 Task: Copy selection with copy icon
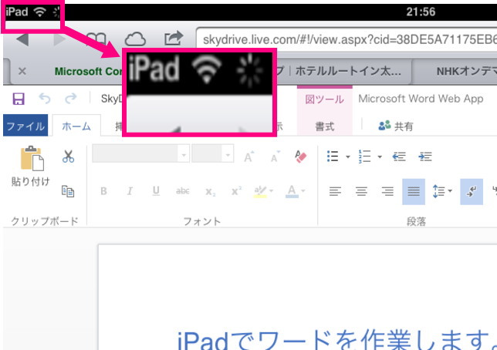(x=68, y=191)
